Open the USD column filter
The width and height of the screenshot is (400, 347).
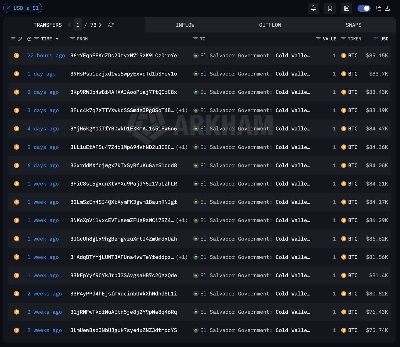click(x=376, y=39)
